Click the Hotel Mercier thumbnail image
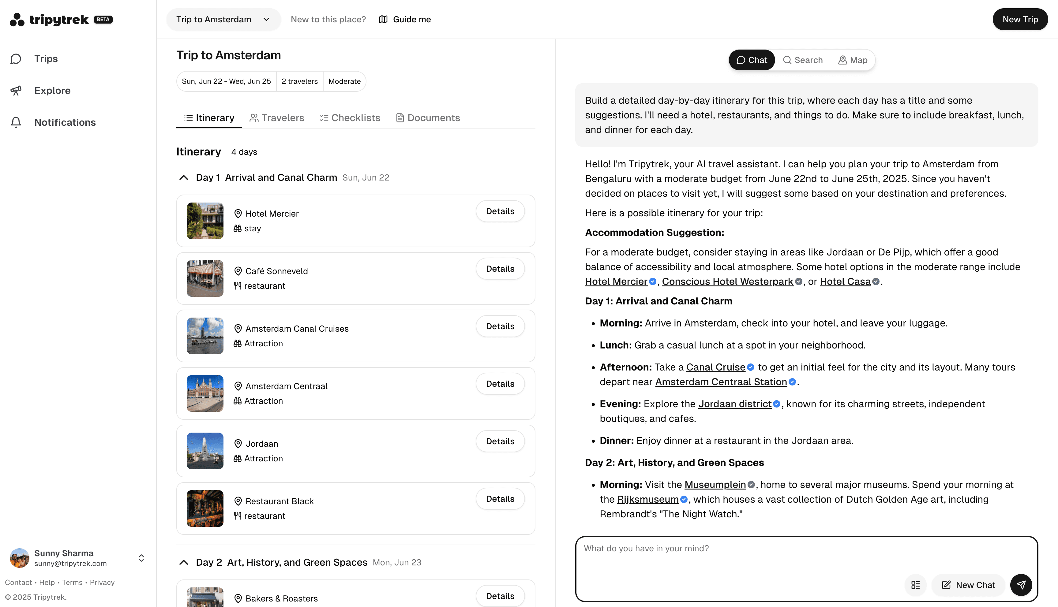 click(x=205, y=221)
